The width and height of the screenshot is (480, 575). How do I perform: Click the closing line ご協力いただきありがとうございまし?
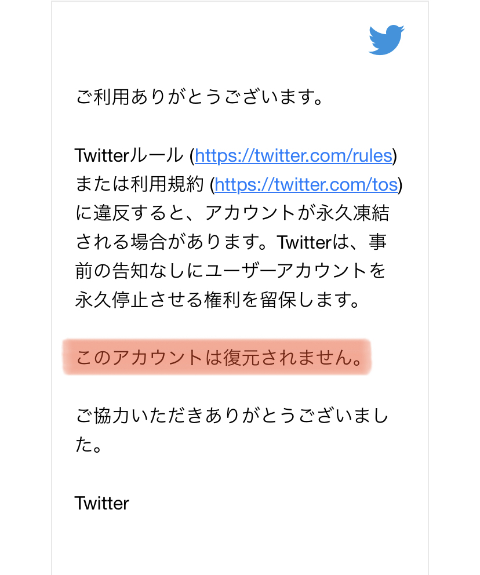pos(232,416)
